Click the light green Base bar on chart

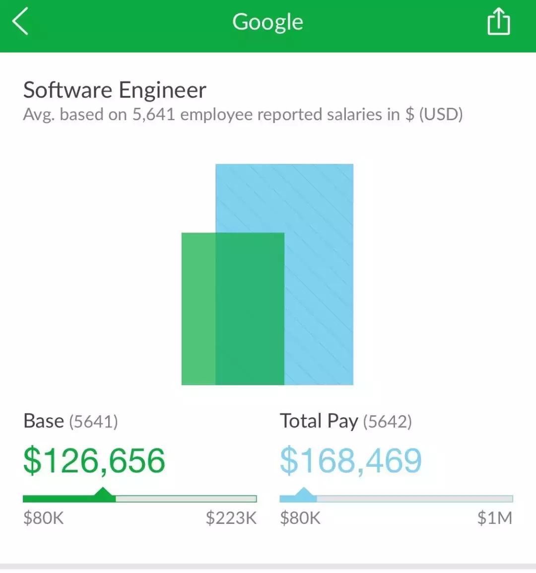click(x=199, y=308)
